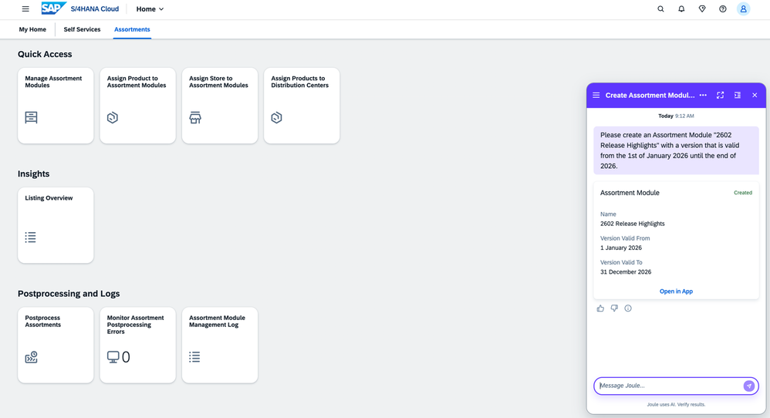Click the Message Joule input field
This screenshot has height=418, width=770.
pyautogui.click(x=667, y=386)
